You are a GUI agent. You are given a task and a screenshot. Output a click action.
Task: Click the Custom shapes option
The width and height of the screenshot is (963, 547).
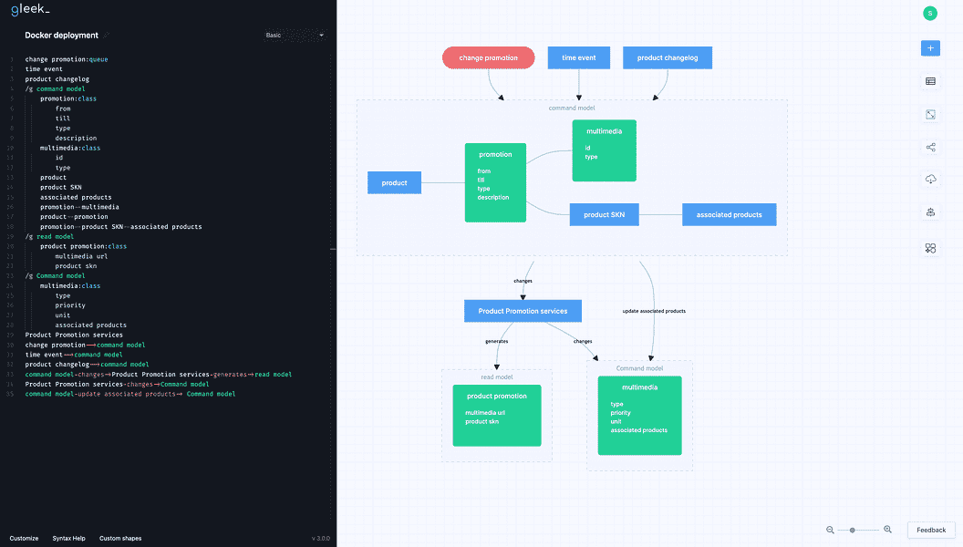pyautogui.click(x=119, y=538)
